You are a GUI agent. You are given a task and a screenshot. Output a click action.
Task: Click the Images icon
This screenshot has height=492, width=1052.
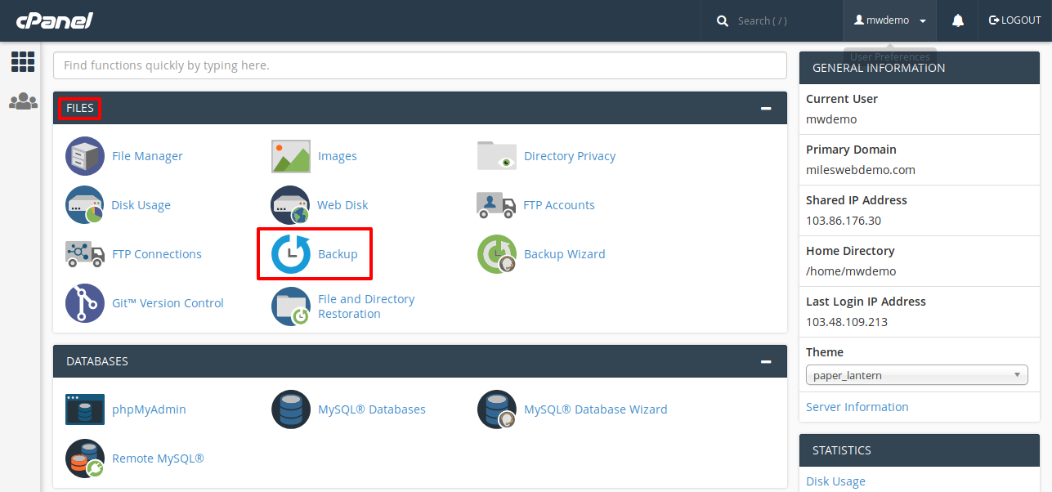tap(291, 156)
